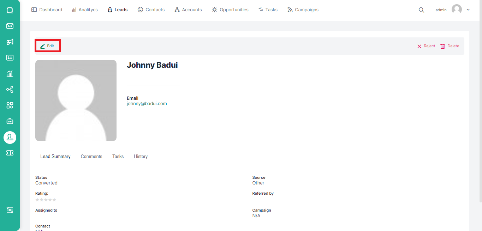Expand the admin user dropdown chevron
This screenshot has height=231, width=482.
[468, 10]
